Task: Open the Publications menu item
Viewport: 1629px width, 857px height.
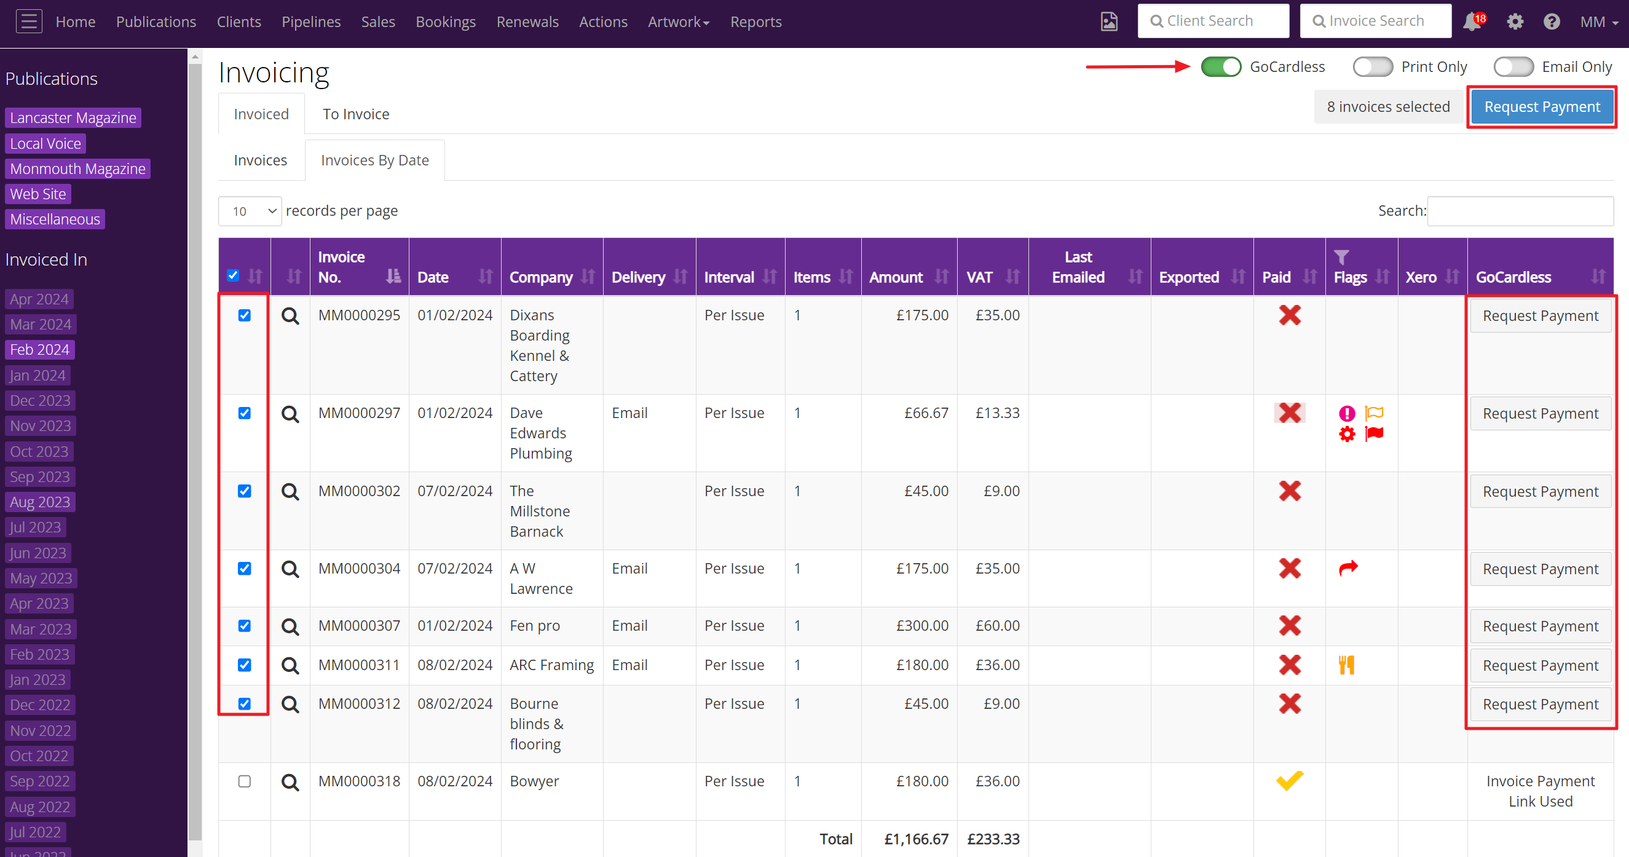Action: pos(156,22)
